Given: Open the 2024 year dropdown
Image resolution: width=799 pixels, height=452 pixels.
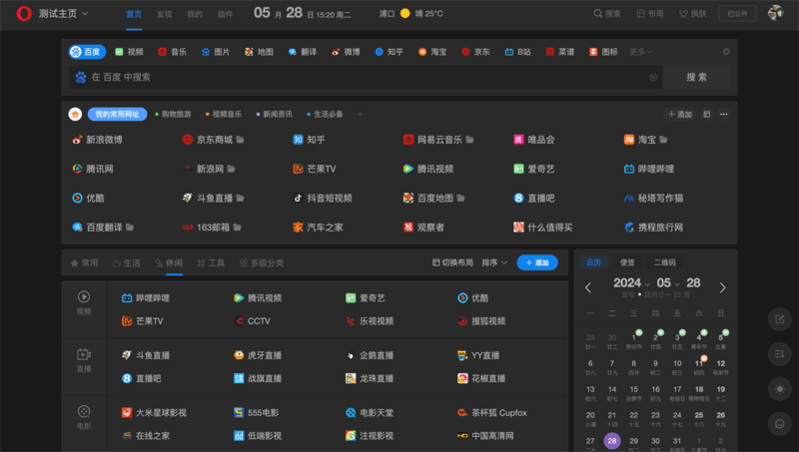Looking at the screenshot, I should point(632,283).
